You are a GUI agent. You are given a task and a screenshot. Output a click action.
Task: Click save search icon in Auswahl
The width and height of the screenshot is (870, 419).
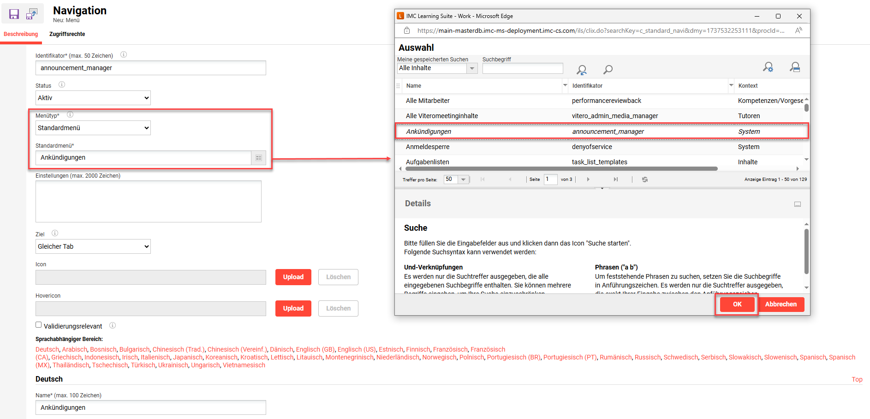tap(794, 67)
